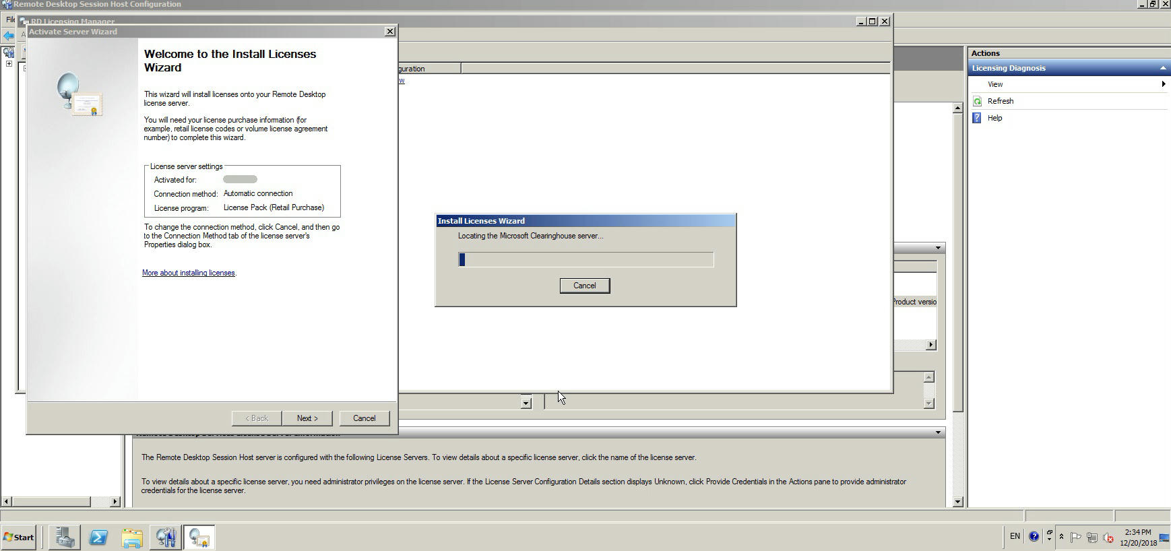This screenshot has width=1171, height=551.
Task: Open More about installing licenses link
Action: tap(189, 273)
